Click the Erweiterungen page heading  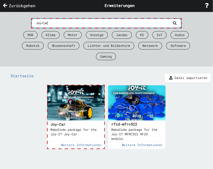120,6
